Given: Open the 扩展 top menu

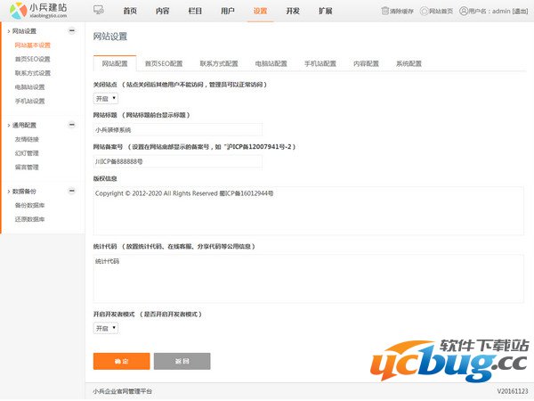Looking at the screenshot, I should 326,11.
